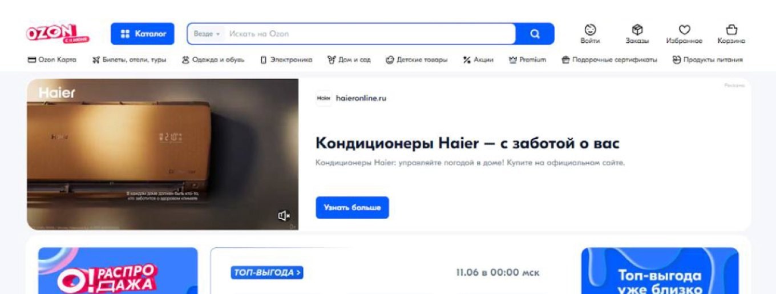
Task: Open Корзина cart icon
Action: point(731,34)
